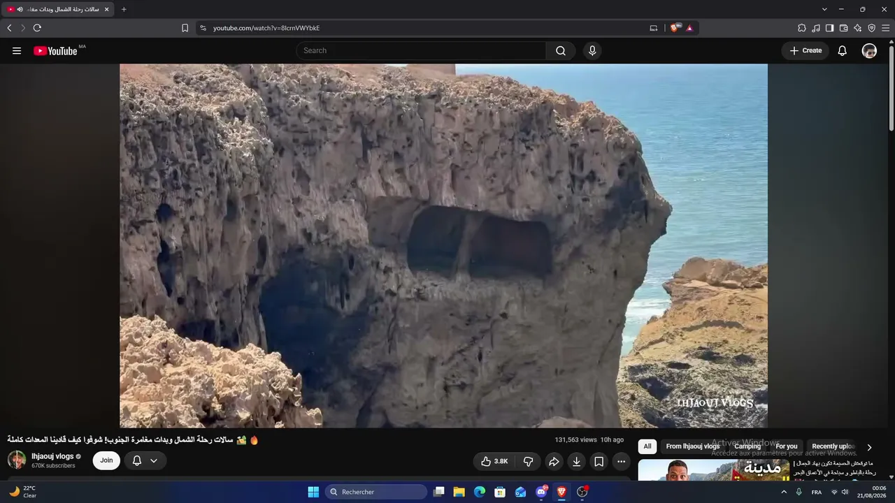This screenshot has width=895, height=503.
Task: Start voice search with the microphone icon
Action: pyautogui.click(x=592, y=50)
